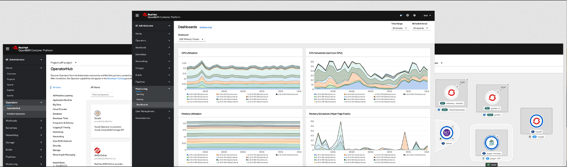Image resolution: width=567 pixels, height=167 pixels.
Task: Click the .NET dotnet topology node
Action: point(446,132)
